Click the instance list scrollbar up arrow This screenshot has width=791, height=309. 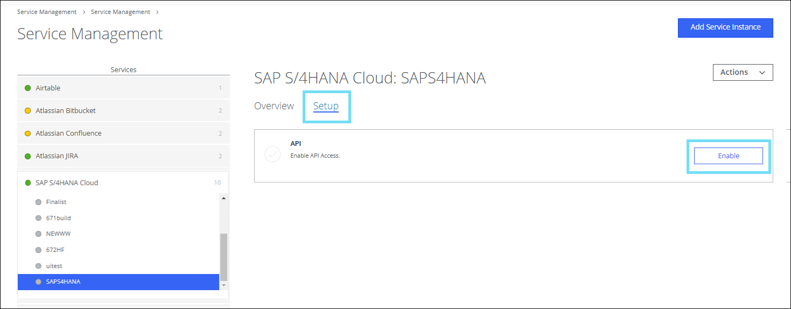point(224,198)
